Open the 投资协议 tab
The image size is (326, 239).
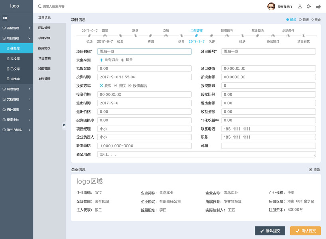coord(50,48)
